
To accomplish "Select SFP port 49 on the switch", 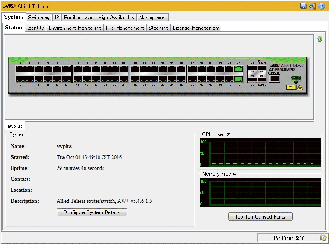I will click(251, 69).
